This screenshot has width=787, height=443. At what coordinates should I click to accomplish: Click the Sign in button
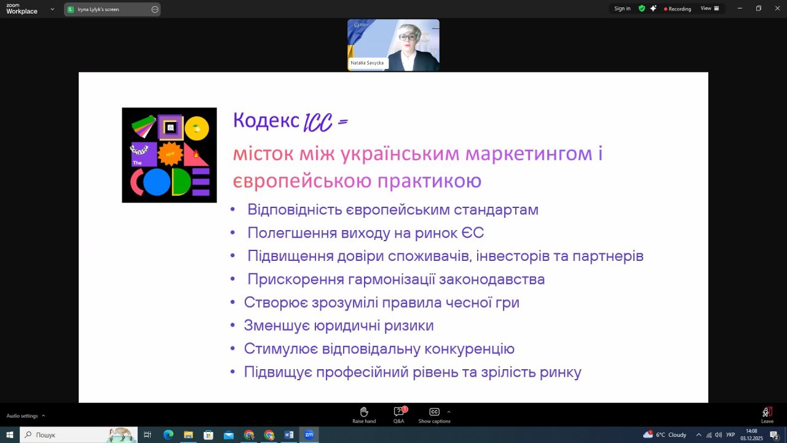pos(622,9)
